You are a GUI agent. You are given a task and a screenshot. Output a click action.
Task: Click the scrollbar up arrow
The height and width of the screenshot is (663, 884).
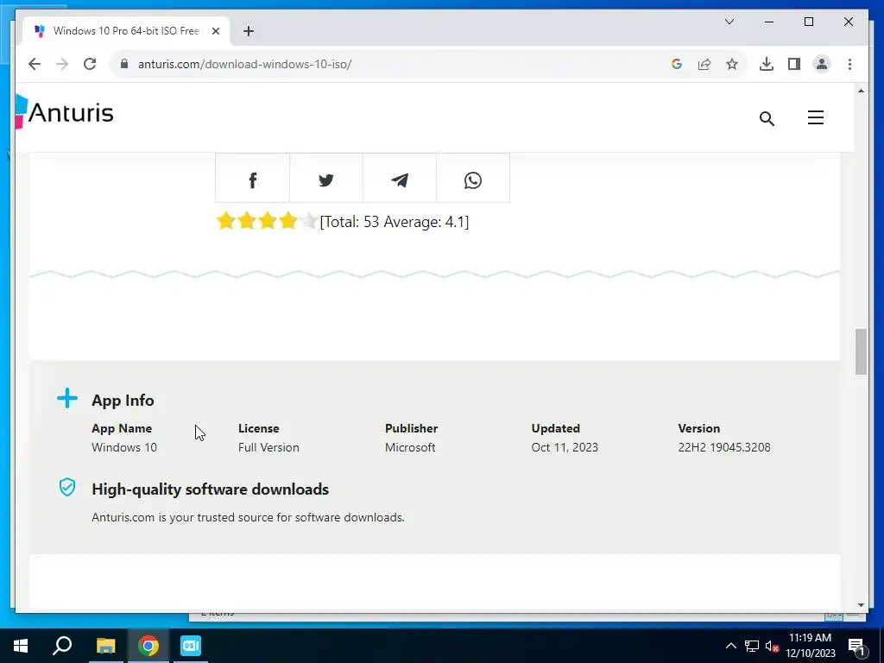point(861,91)
